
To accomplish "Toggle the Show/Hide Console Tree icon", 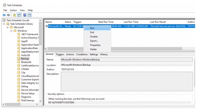I will tap(19, 15).
